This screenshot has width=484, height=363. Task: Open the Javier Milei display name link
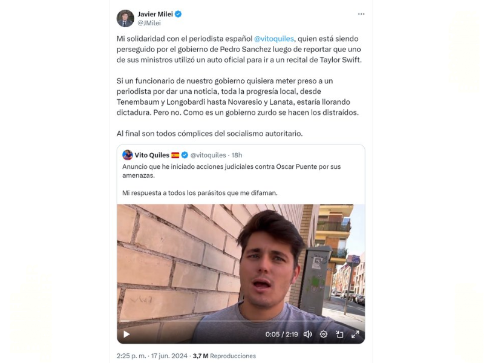pos(155,14)
